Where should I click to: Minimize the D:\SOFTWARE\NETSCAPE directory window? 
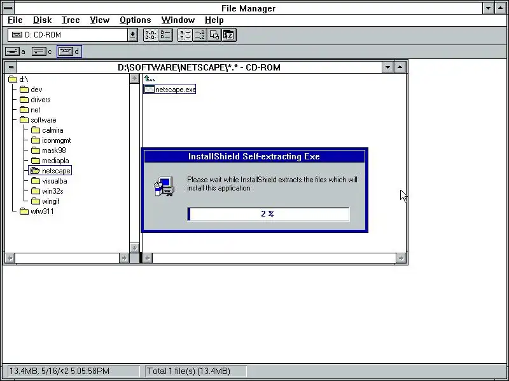[387, 67]
